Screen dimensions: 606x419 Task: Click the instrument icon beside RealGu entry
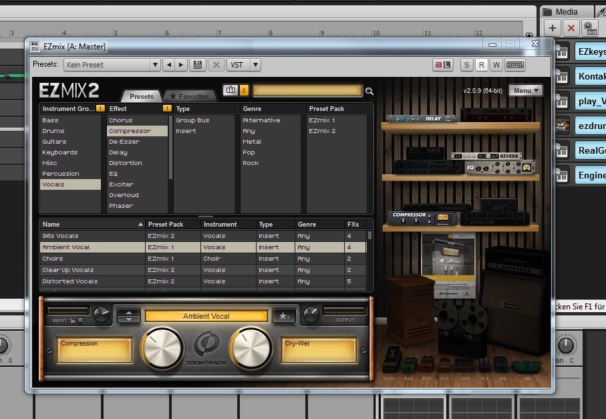[561, 151]
